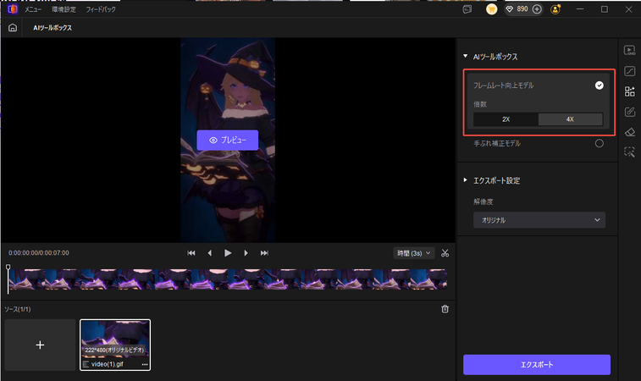Viewport: 641px width, 381px height.
Task: Open the edit pencil sidebar icon
Action: point(629,112)
